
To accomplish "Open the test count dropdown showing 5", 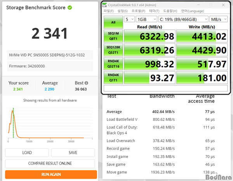I will [x=130, y=19].
